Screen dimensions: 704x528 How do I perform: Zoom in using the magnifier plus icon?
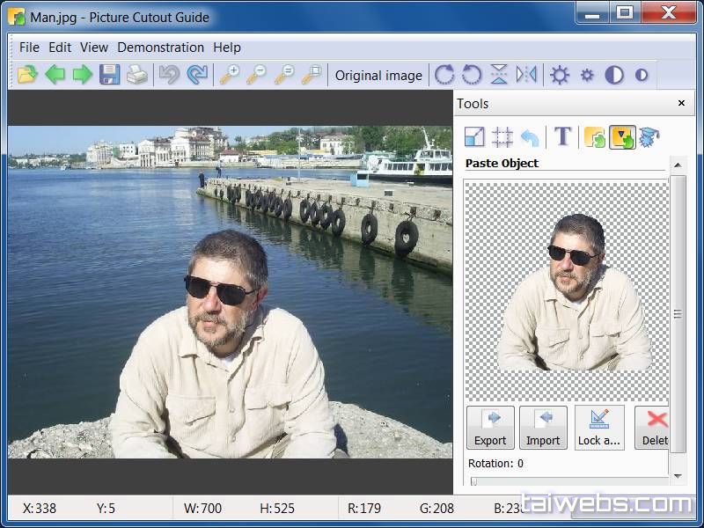[x=231, y=75]
